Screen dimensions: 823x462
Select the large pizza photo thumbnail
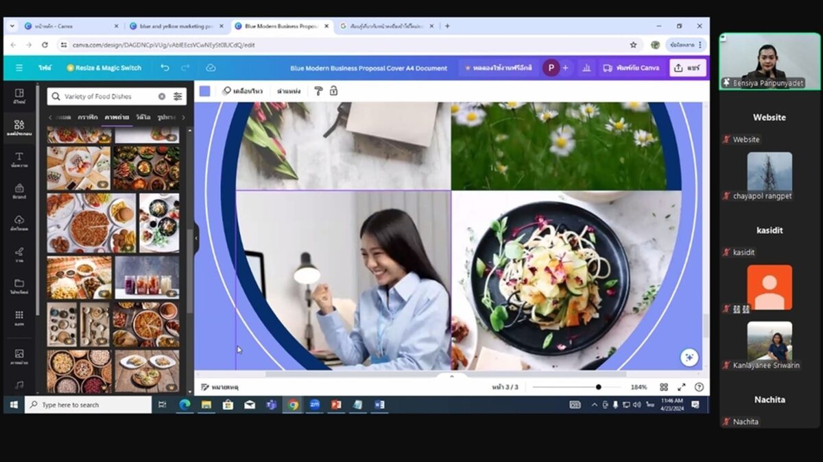coord(92,223)
